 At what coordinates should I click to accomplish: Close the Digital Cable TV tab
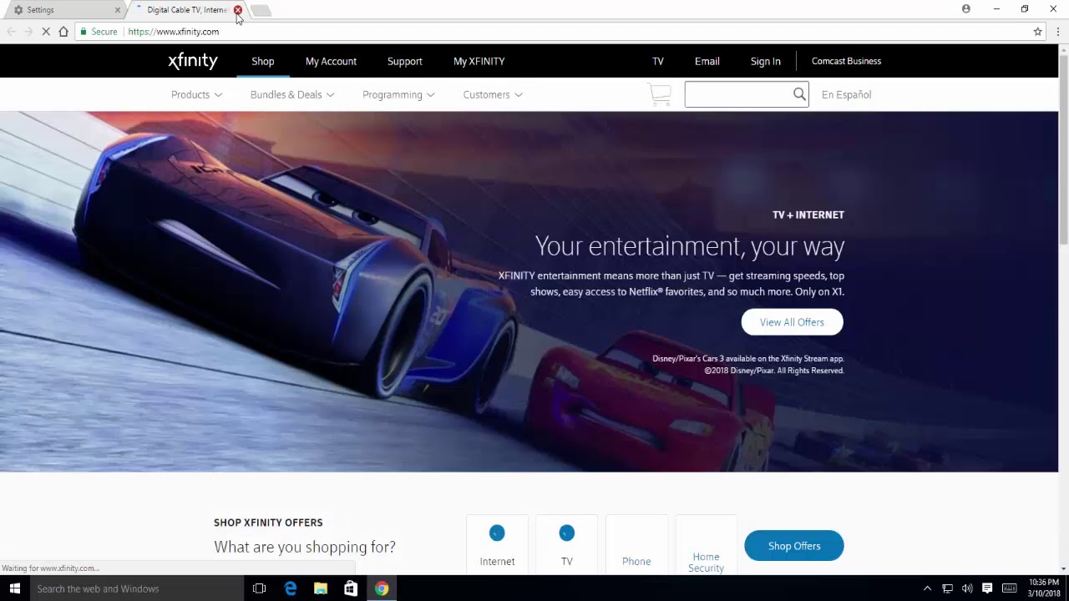[x=238, y=10]
